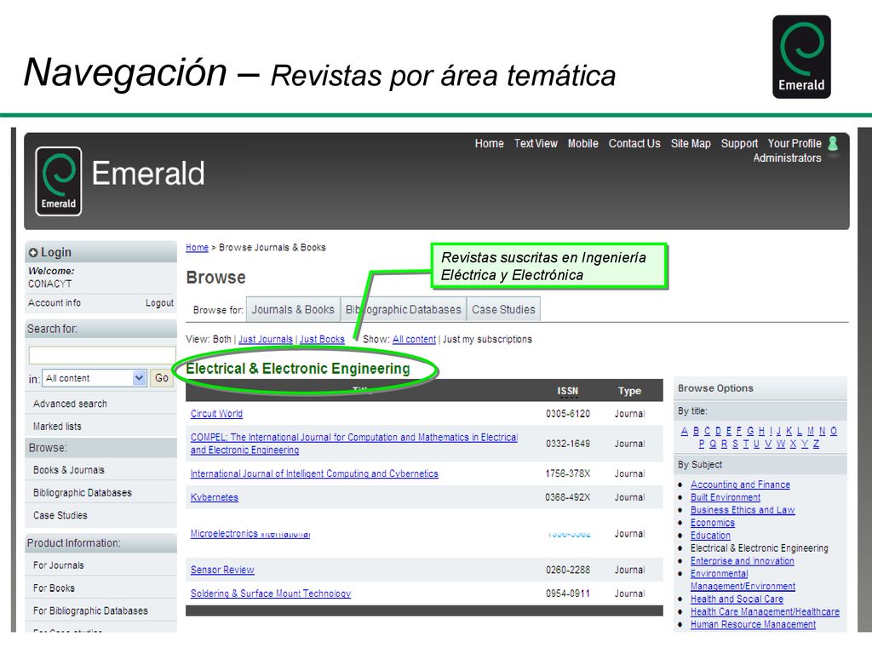Browse titles by letter M
Viewport: 872px width, 654px height.
811,431
